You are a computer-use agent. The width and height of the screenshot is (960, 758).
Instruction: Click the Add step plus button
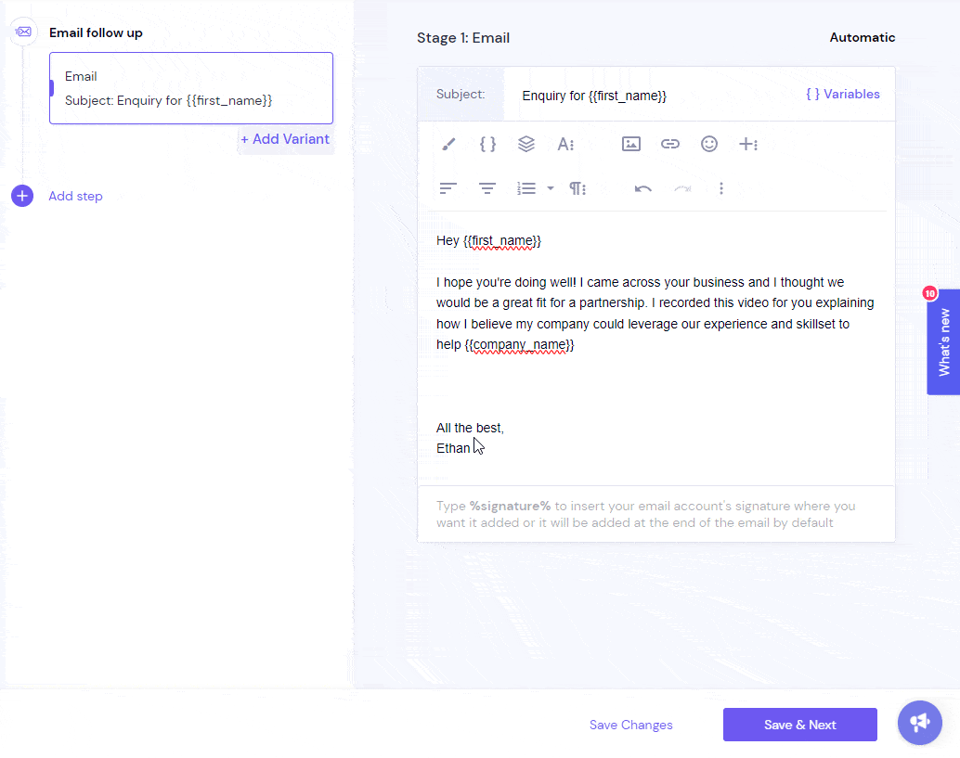coord(22,196)
